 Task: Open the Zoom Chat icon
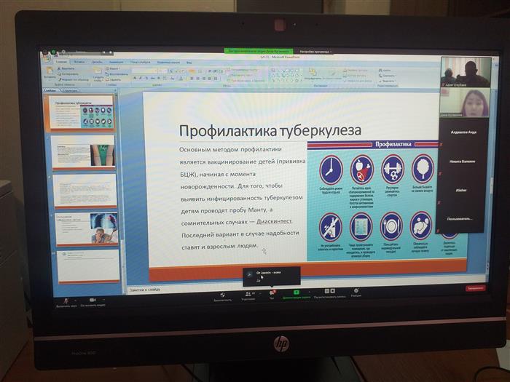[272, 293]
